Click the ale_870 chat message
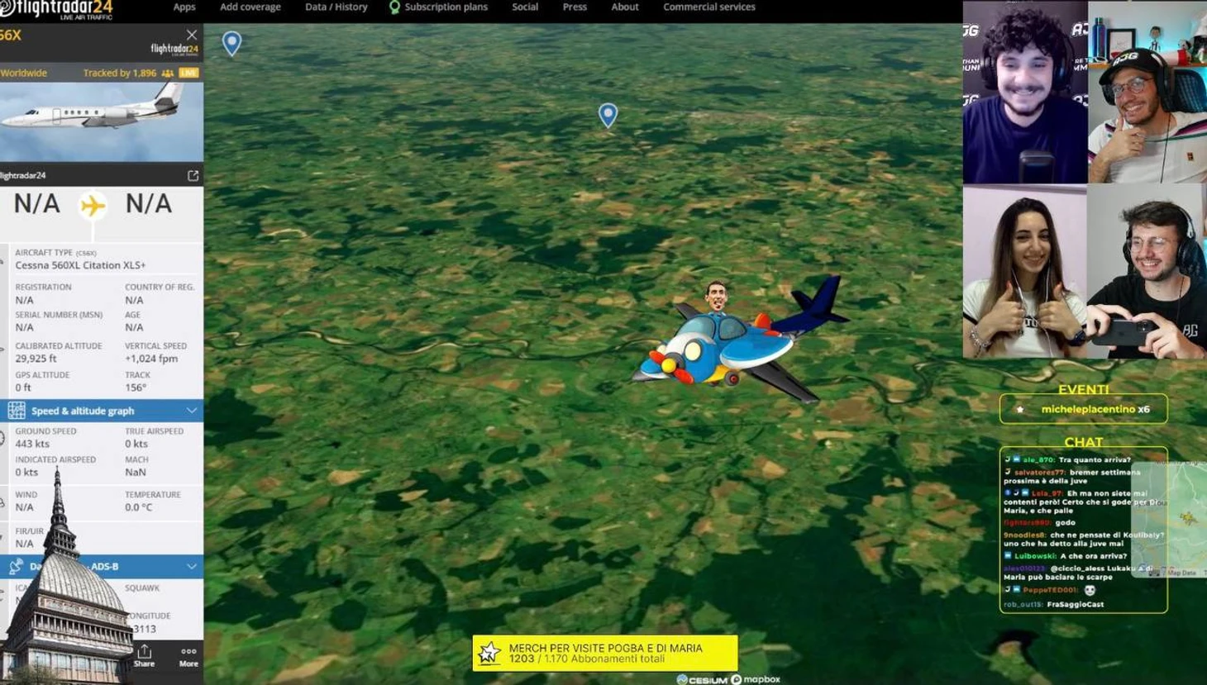Viewport: 1207px width, 685px height. tap(1068, 459)
